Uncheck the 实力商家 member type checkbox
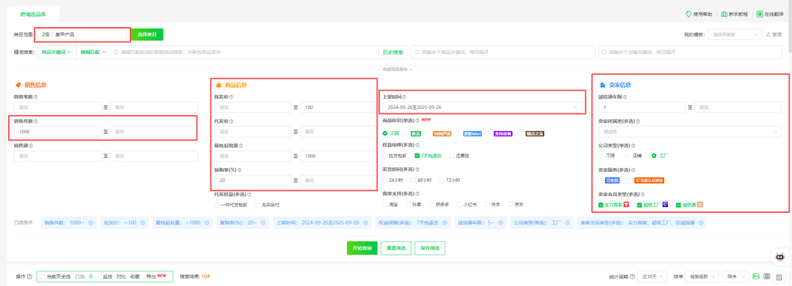792x286 pixels. point(601,205)
